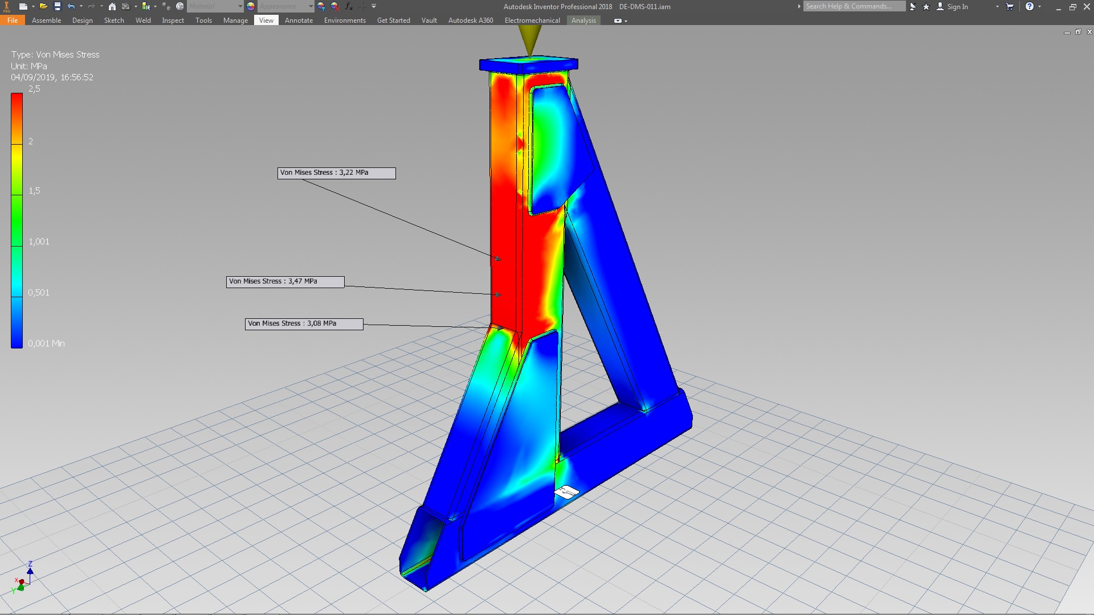
Task: Open the File menu
Action: (x=13, y=20)
